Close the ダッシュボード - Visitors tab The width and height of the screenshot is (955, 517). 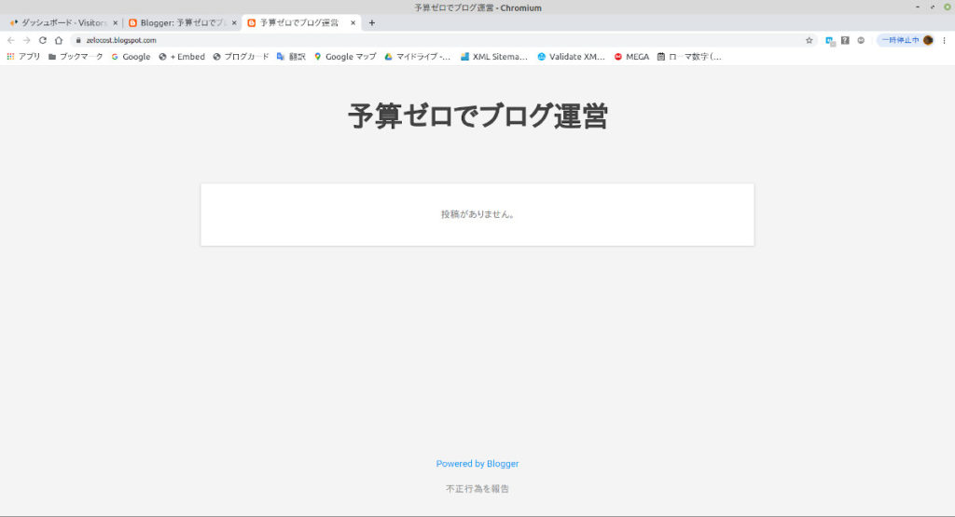(115, 23)
